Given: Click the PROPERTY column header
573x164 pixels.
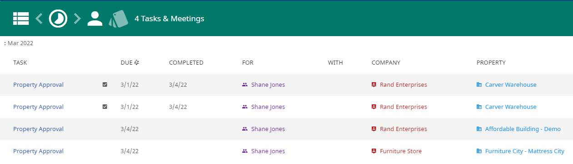Looking at the screenshot, I should tap(491, 63).
